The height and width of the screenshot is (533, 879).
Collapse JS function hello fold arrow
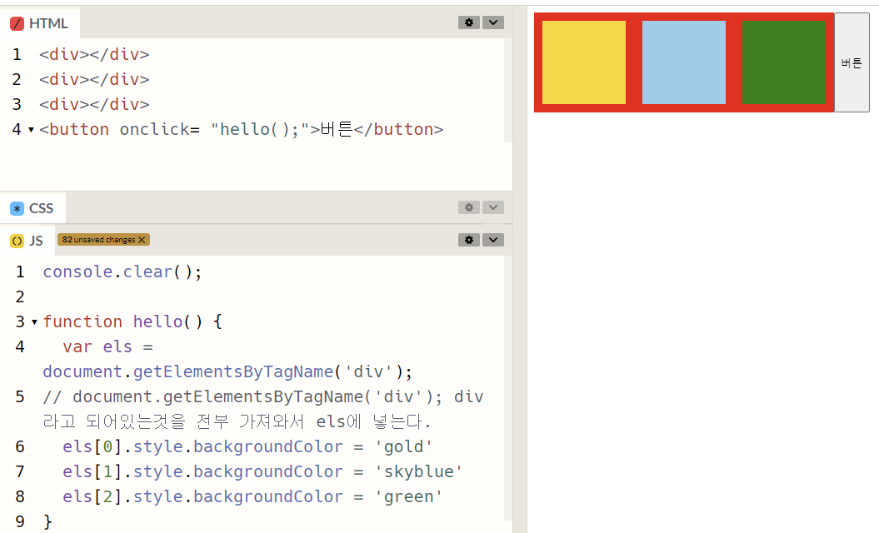[35, 322]
